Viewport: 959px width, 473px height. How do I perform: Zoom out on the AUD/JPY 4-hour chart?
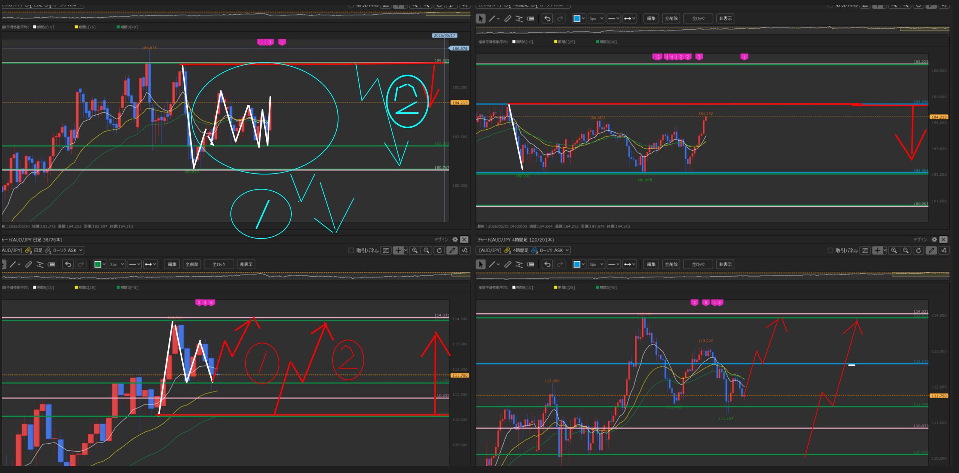tap(905, 251)
